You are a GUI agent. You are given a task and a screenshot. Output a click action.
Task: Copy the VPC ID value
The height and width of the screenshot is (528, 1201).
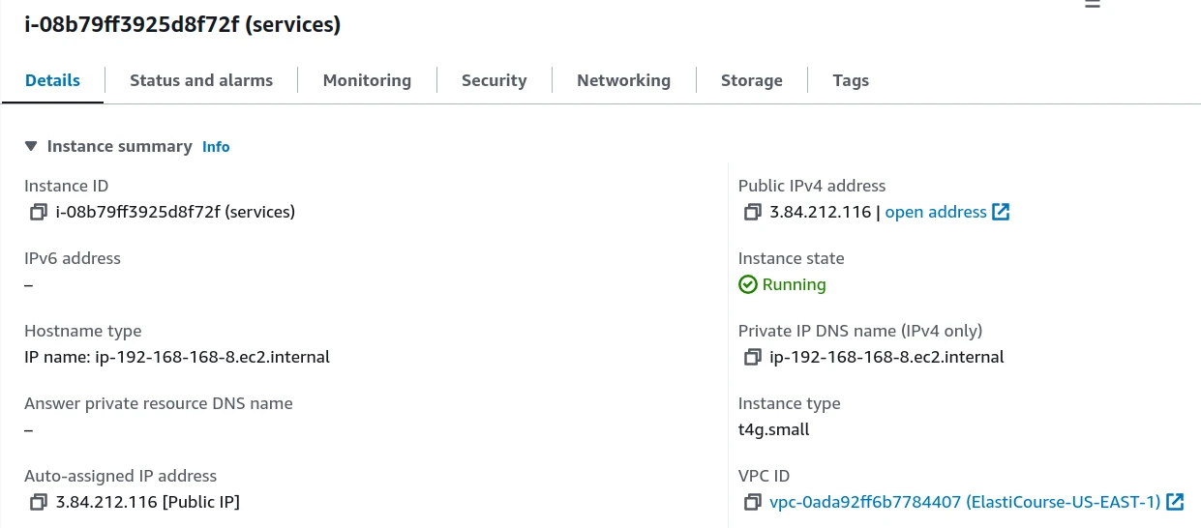(x=752, y=502)
